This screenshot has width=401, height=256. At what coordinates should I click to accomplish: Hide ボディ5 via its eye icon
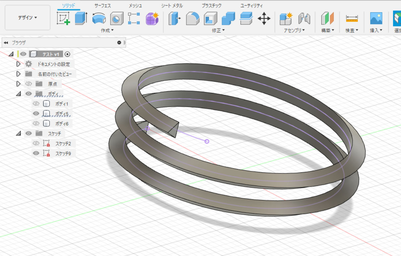tap(36, 114)
